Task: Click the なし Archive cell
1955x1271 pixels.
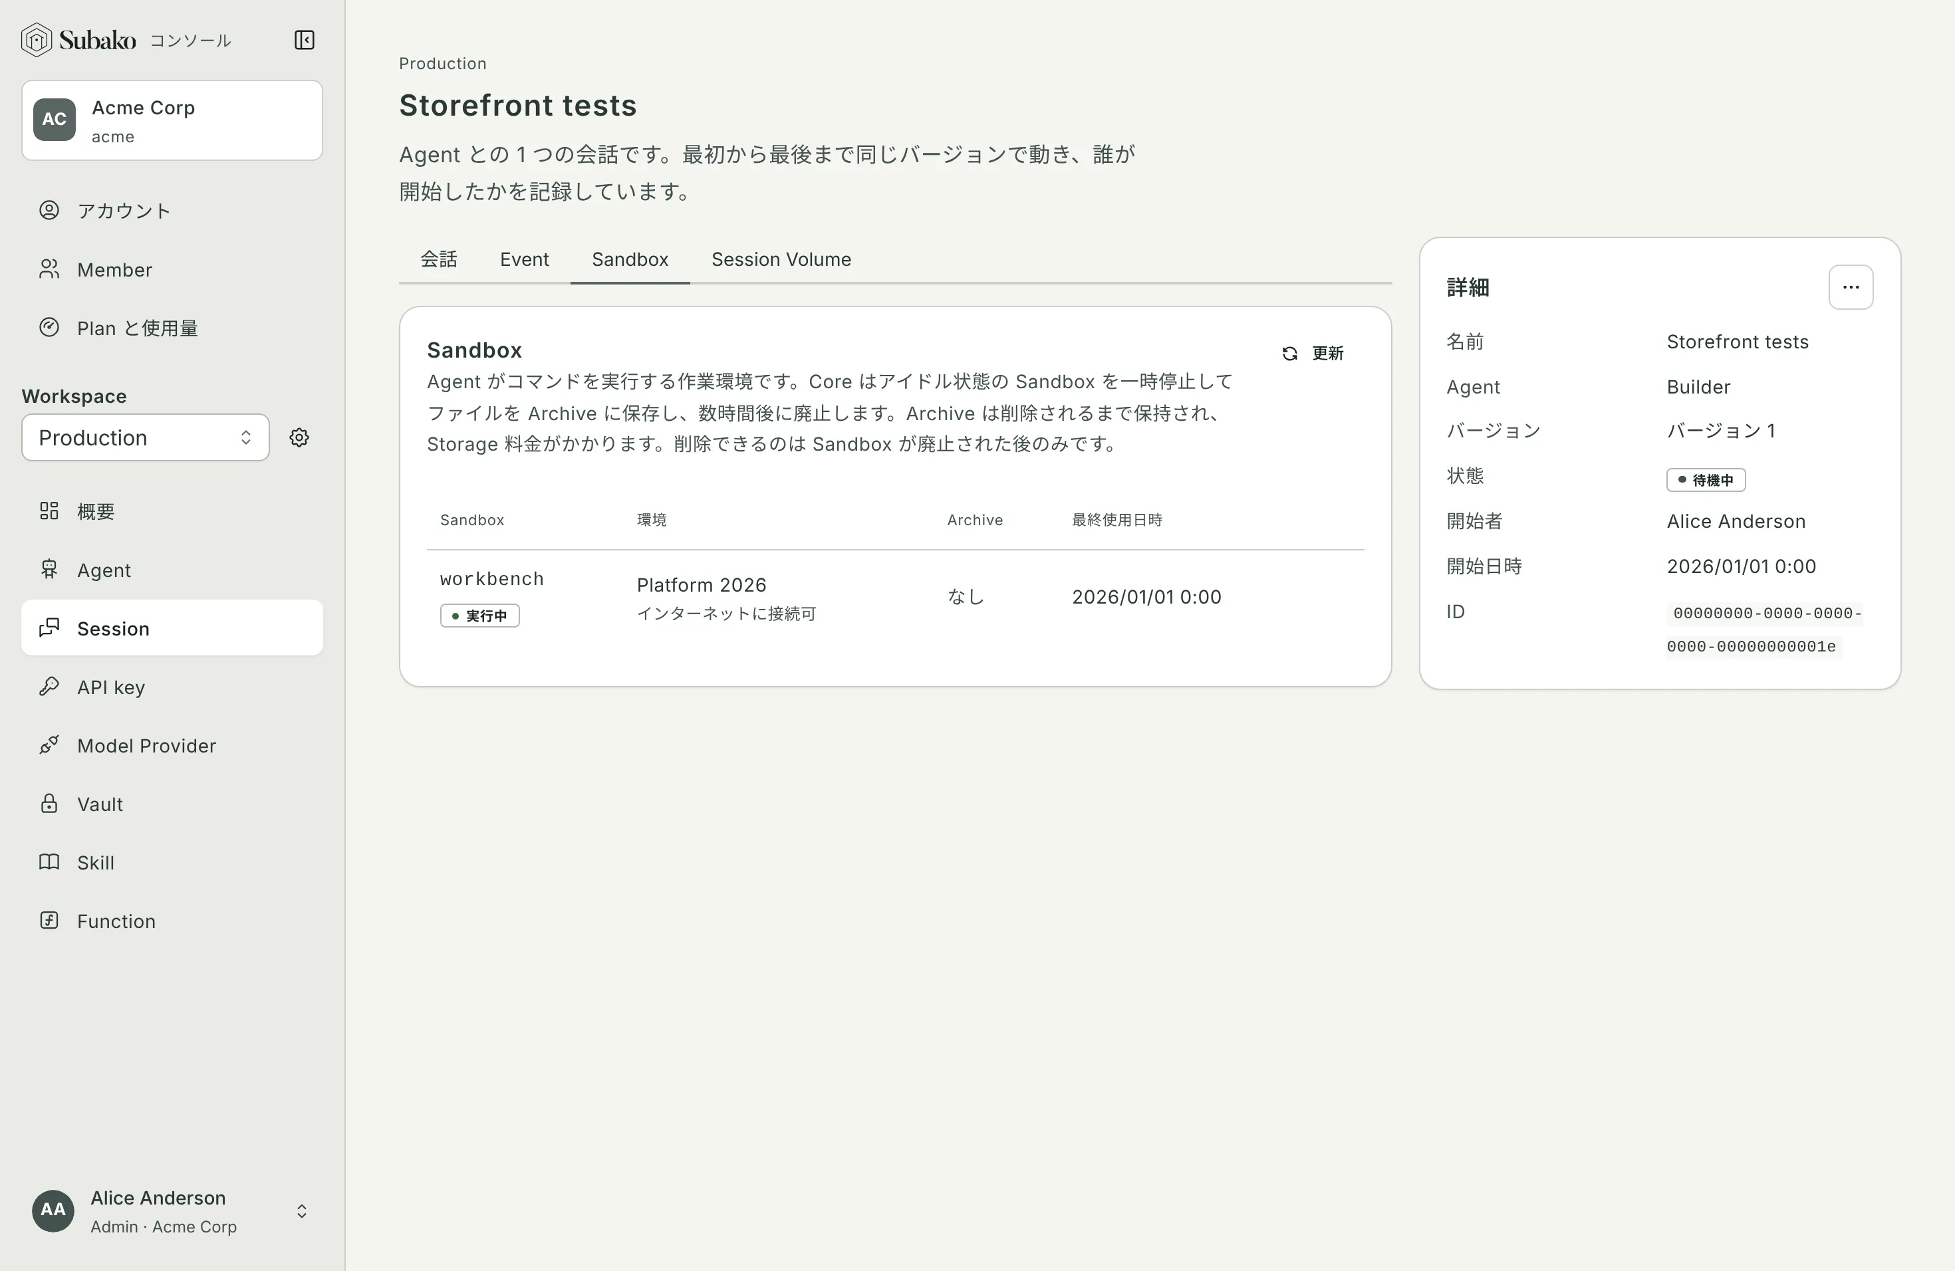Action: point(965,597)
